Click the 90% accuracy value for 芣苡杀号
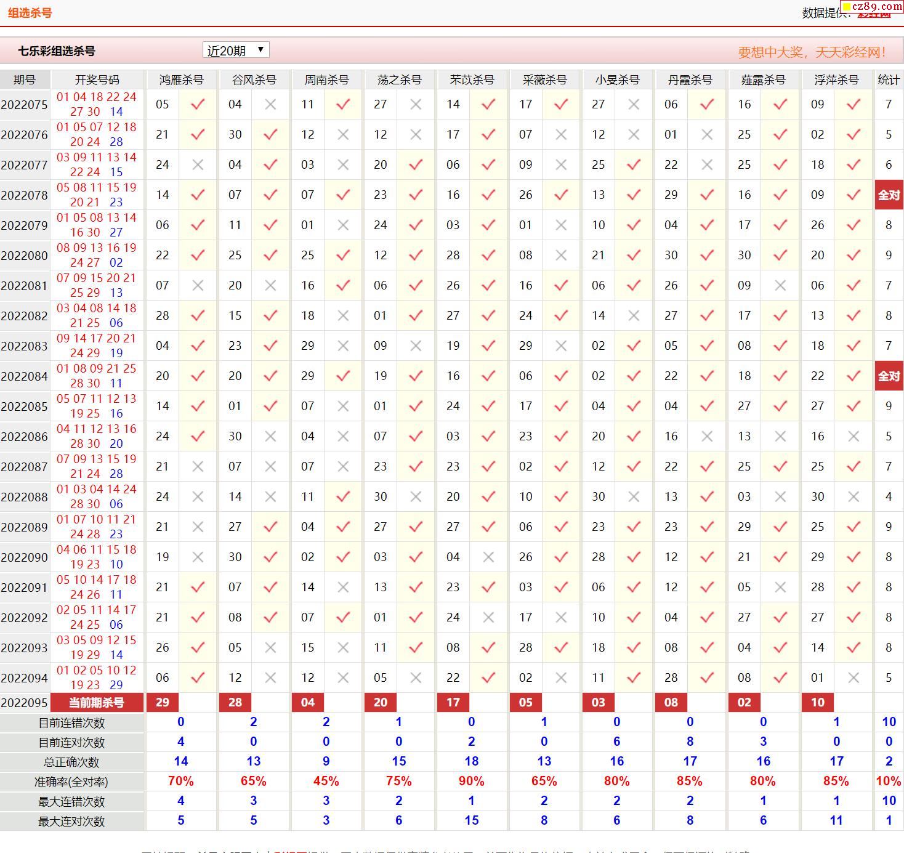 (x=472, y=782)
